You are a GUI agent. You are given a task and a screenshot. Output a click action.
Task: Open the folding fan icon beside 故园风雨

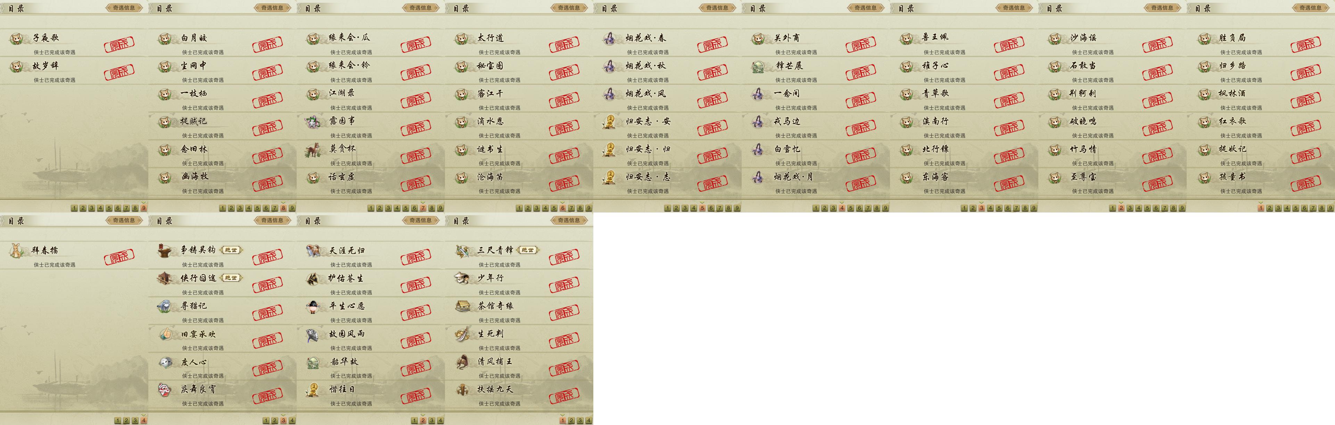(314, 334)
